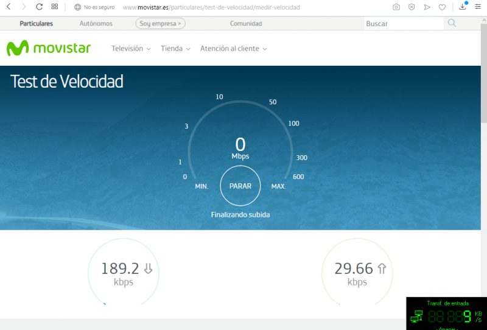Click the 'MIN.' gauge label
Viewport: 487px width, 330px height.
tap(201, 186)
